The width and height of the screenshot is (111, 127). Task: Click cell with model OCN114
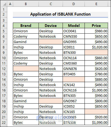coord(74,58)
